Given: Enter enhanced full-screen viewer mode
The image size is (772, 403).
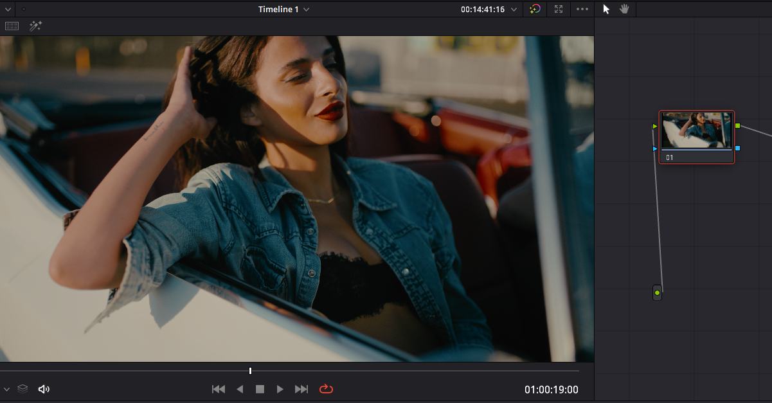Looking at the screenshot, I should 559,9.
